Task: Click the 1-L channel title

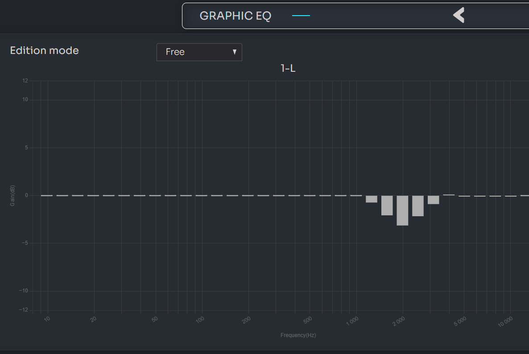Action: click(x=288, y=68)
